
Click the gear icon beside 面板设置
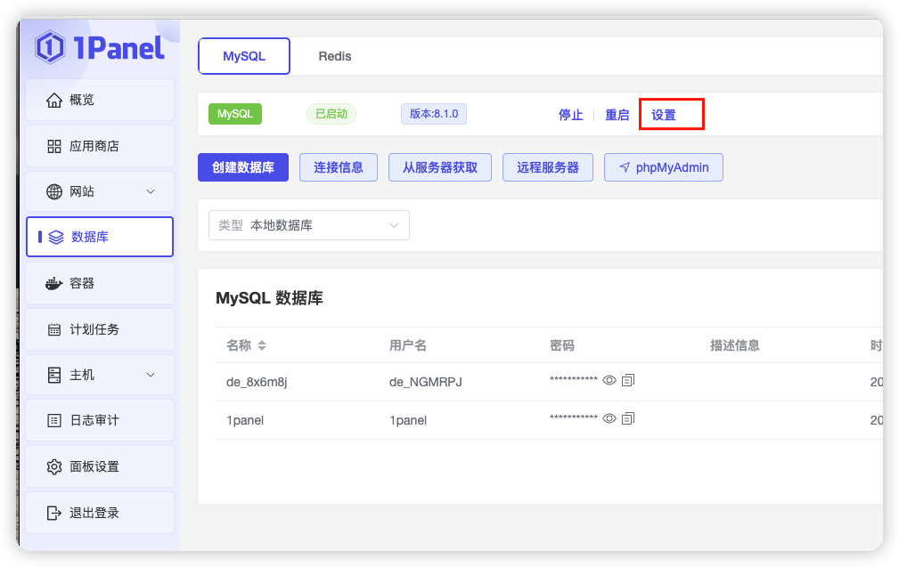pyautogui.click(x=54, y=466)
